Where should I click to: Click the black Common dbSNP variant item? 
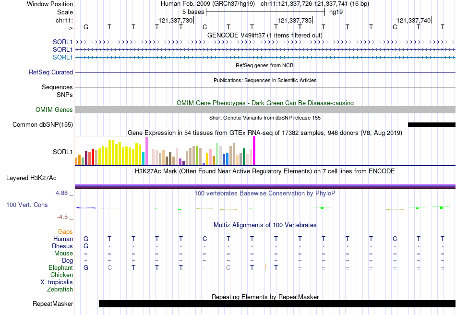click(x=432, y=124)
